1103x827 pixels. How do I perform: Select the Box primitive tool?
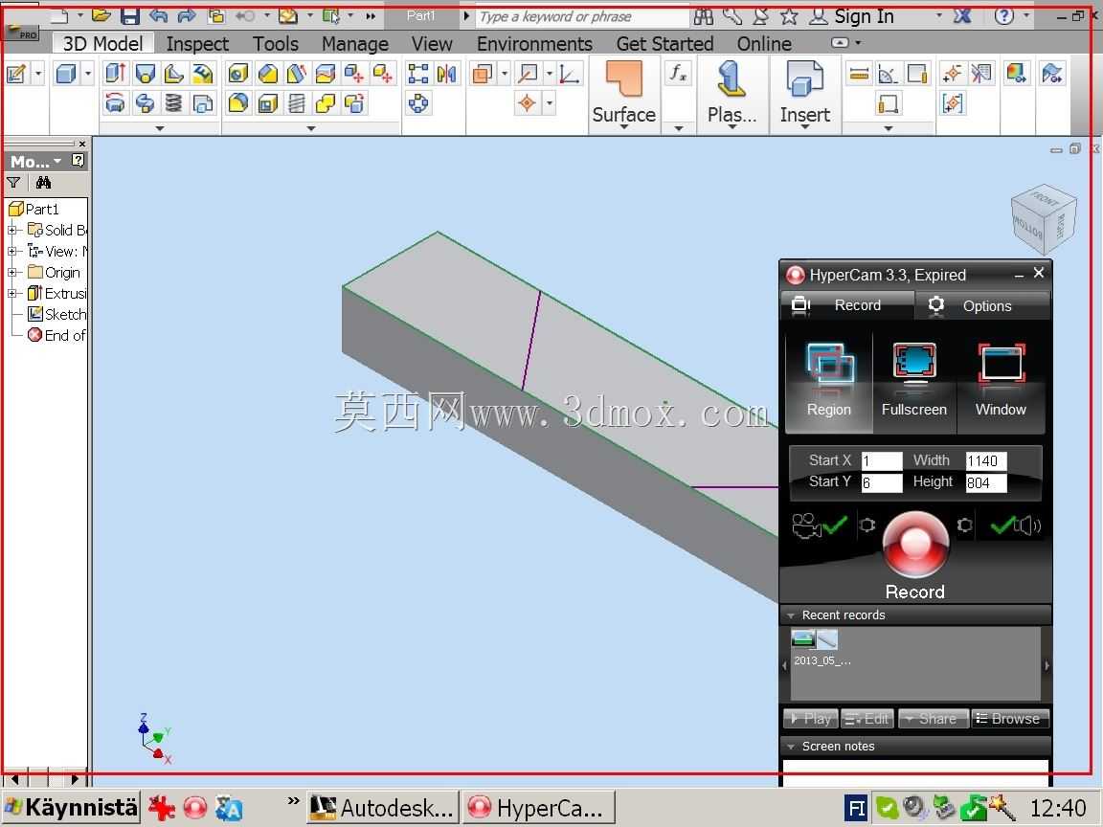65,73
